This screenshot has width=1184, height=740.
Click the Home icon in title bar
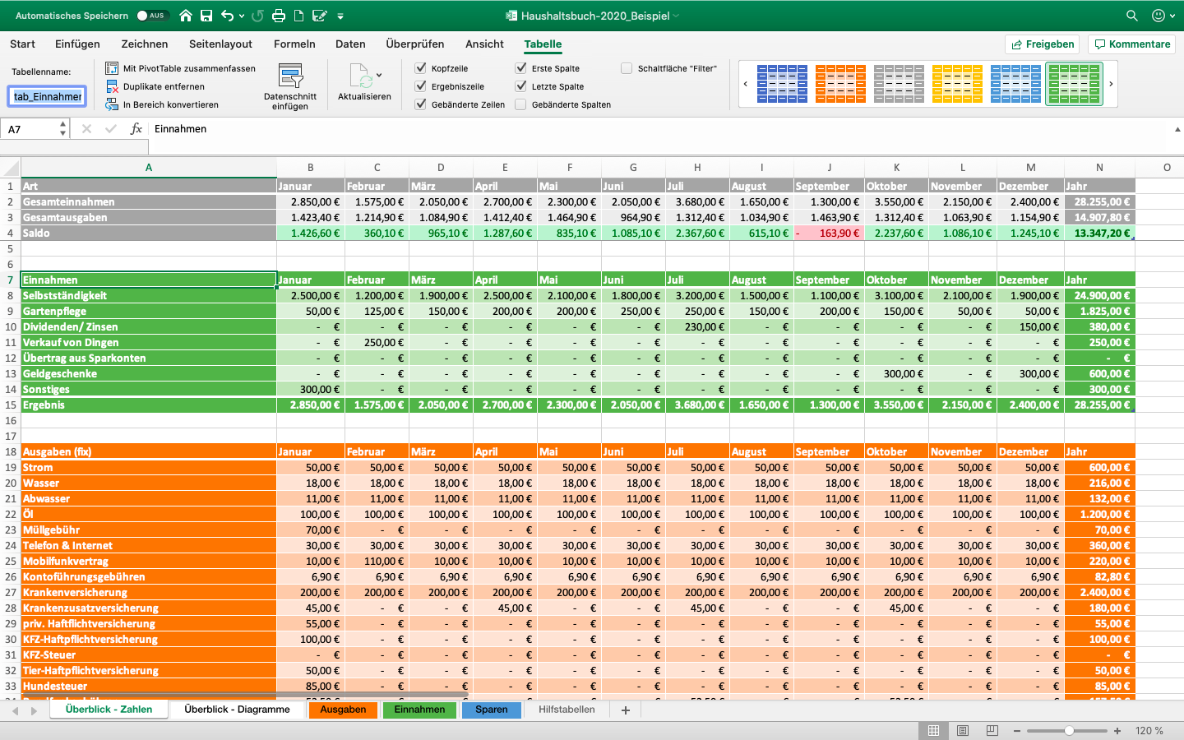(x=186, y=16)
